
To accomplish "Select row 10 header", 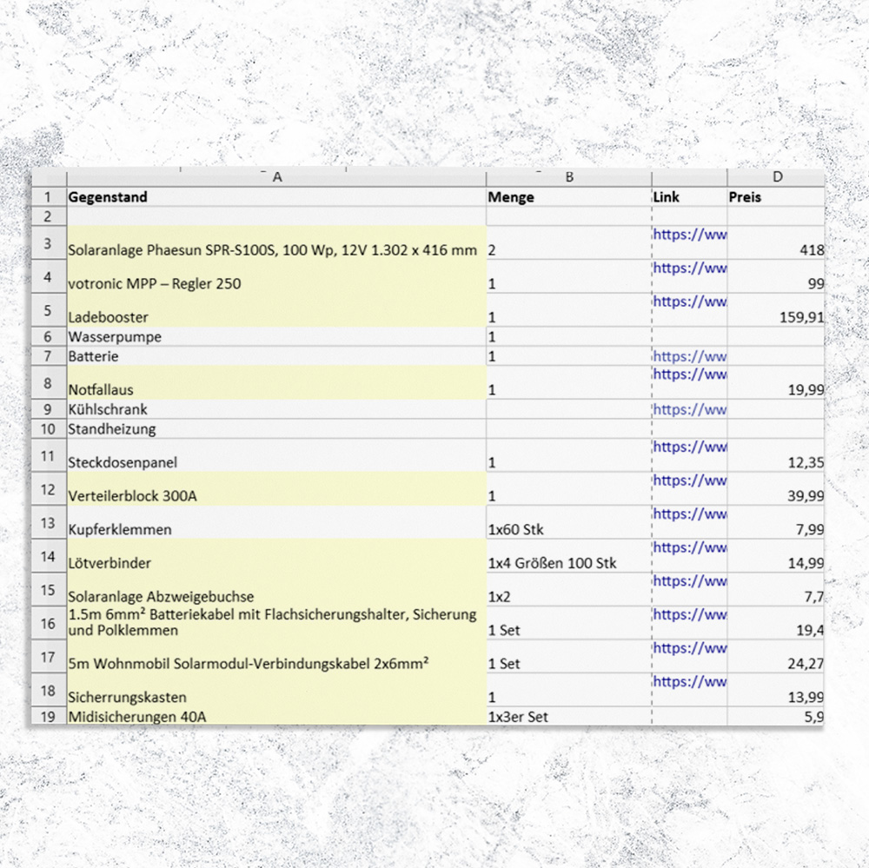I will (49, 429).
